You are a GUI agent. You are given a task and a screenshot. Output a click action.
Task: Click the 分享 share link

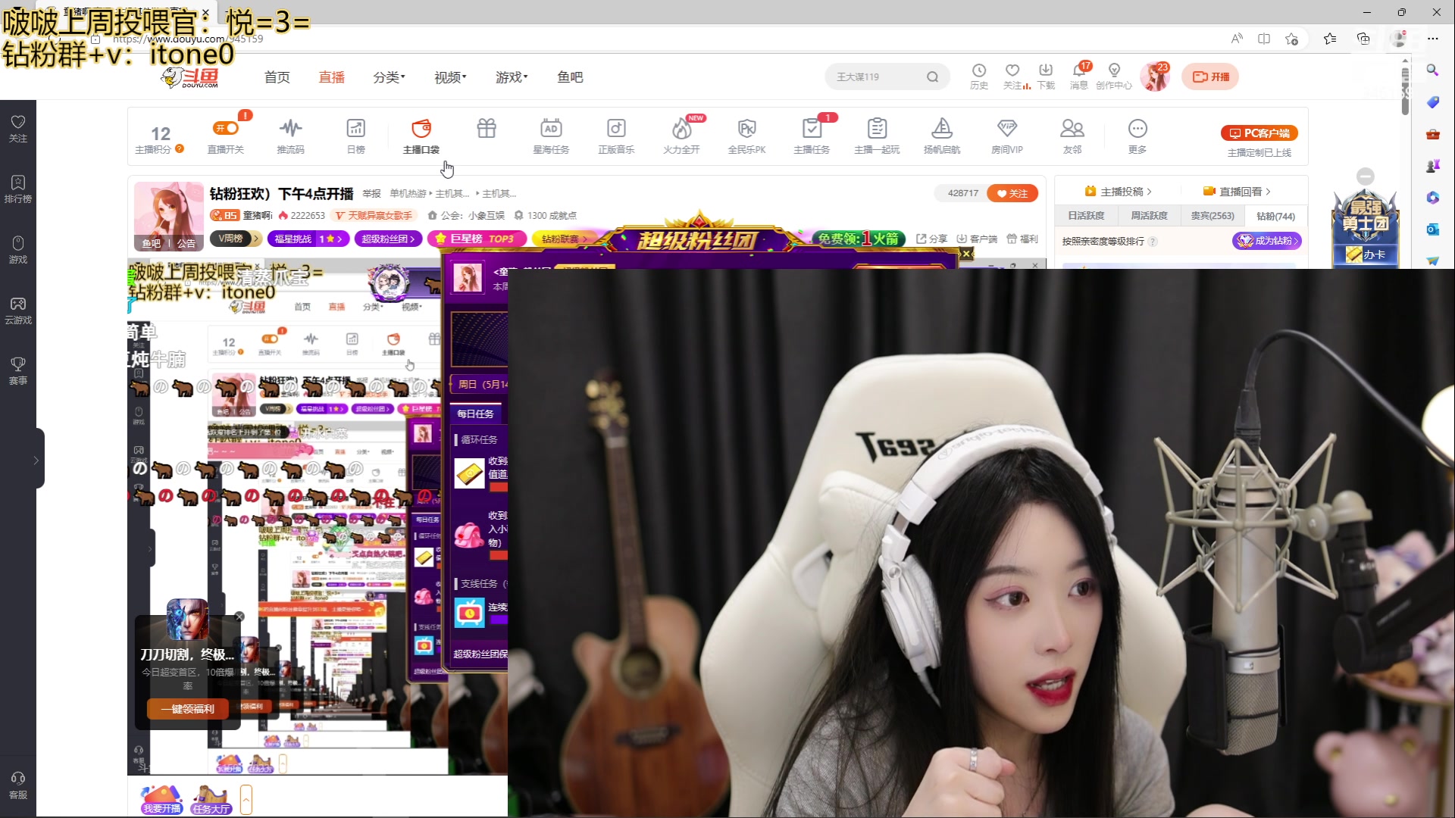931,239
